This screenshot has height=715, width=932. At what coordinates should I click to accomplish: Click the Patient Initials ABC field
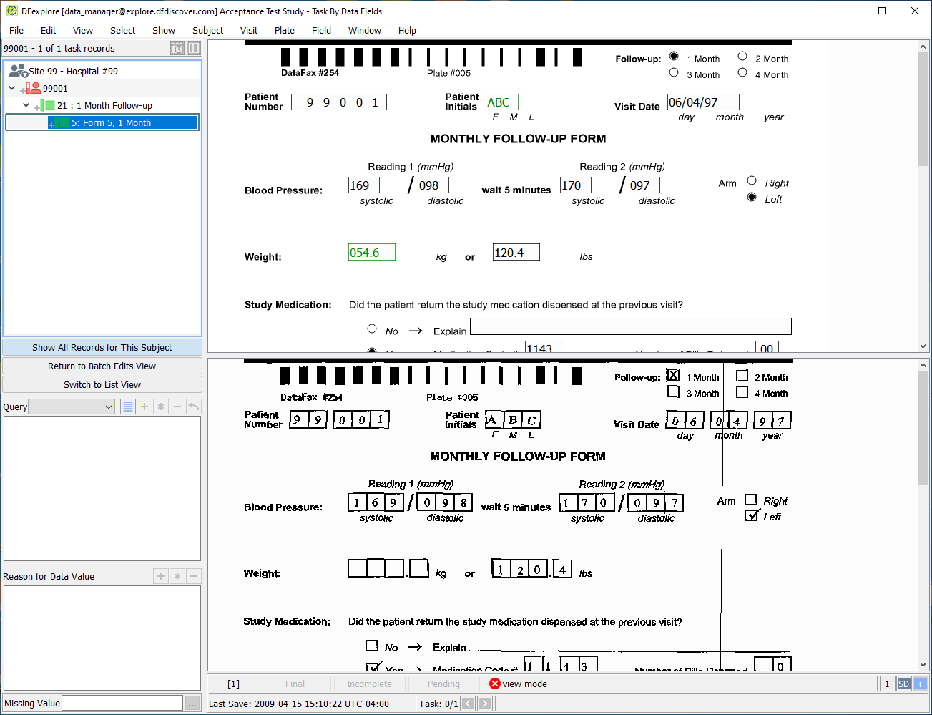502,102
